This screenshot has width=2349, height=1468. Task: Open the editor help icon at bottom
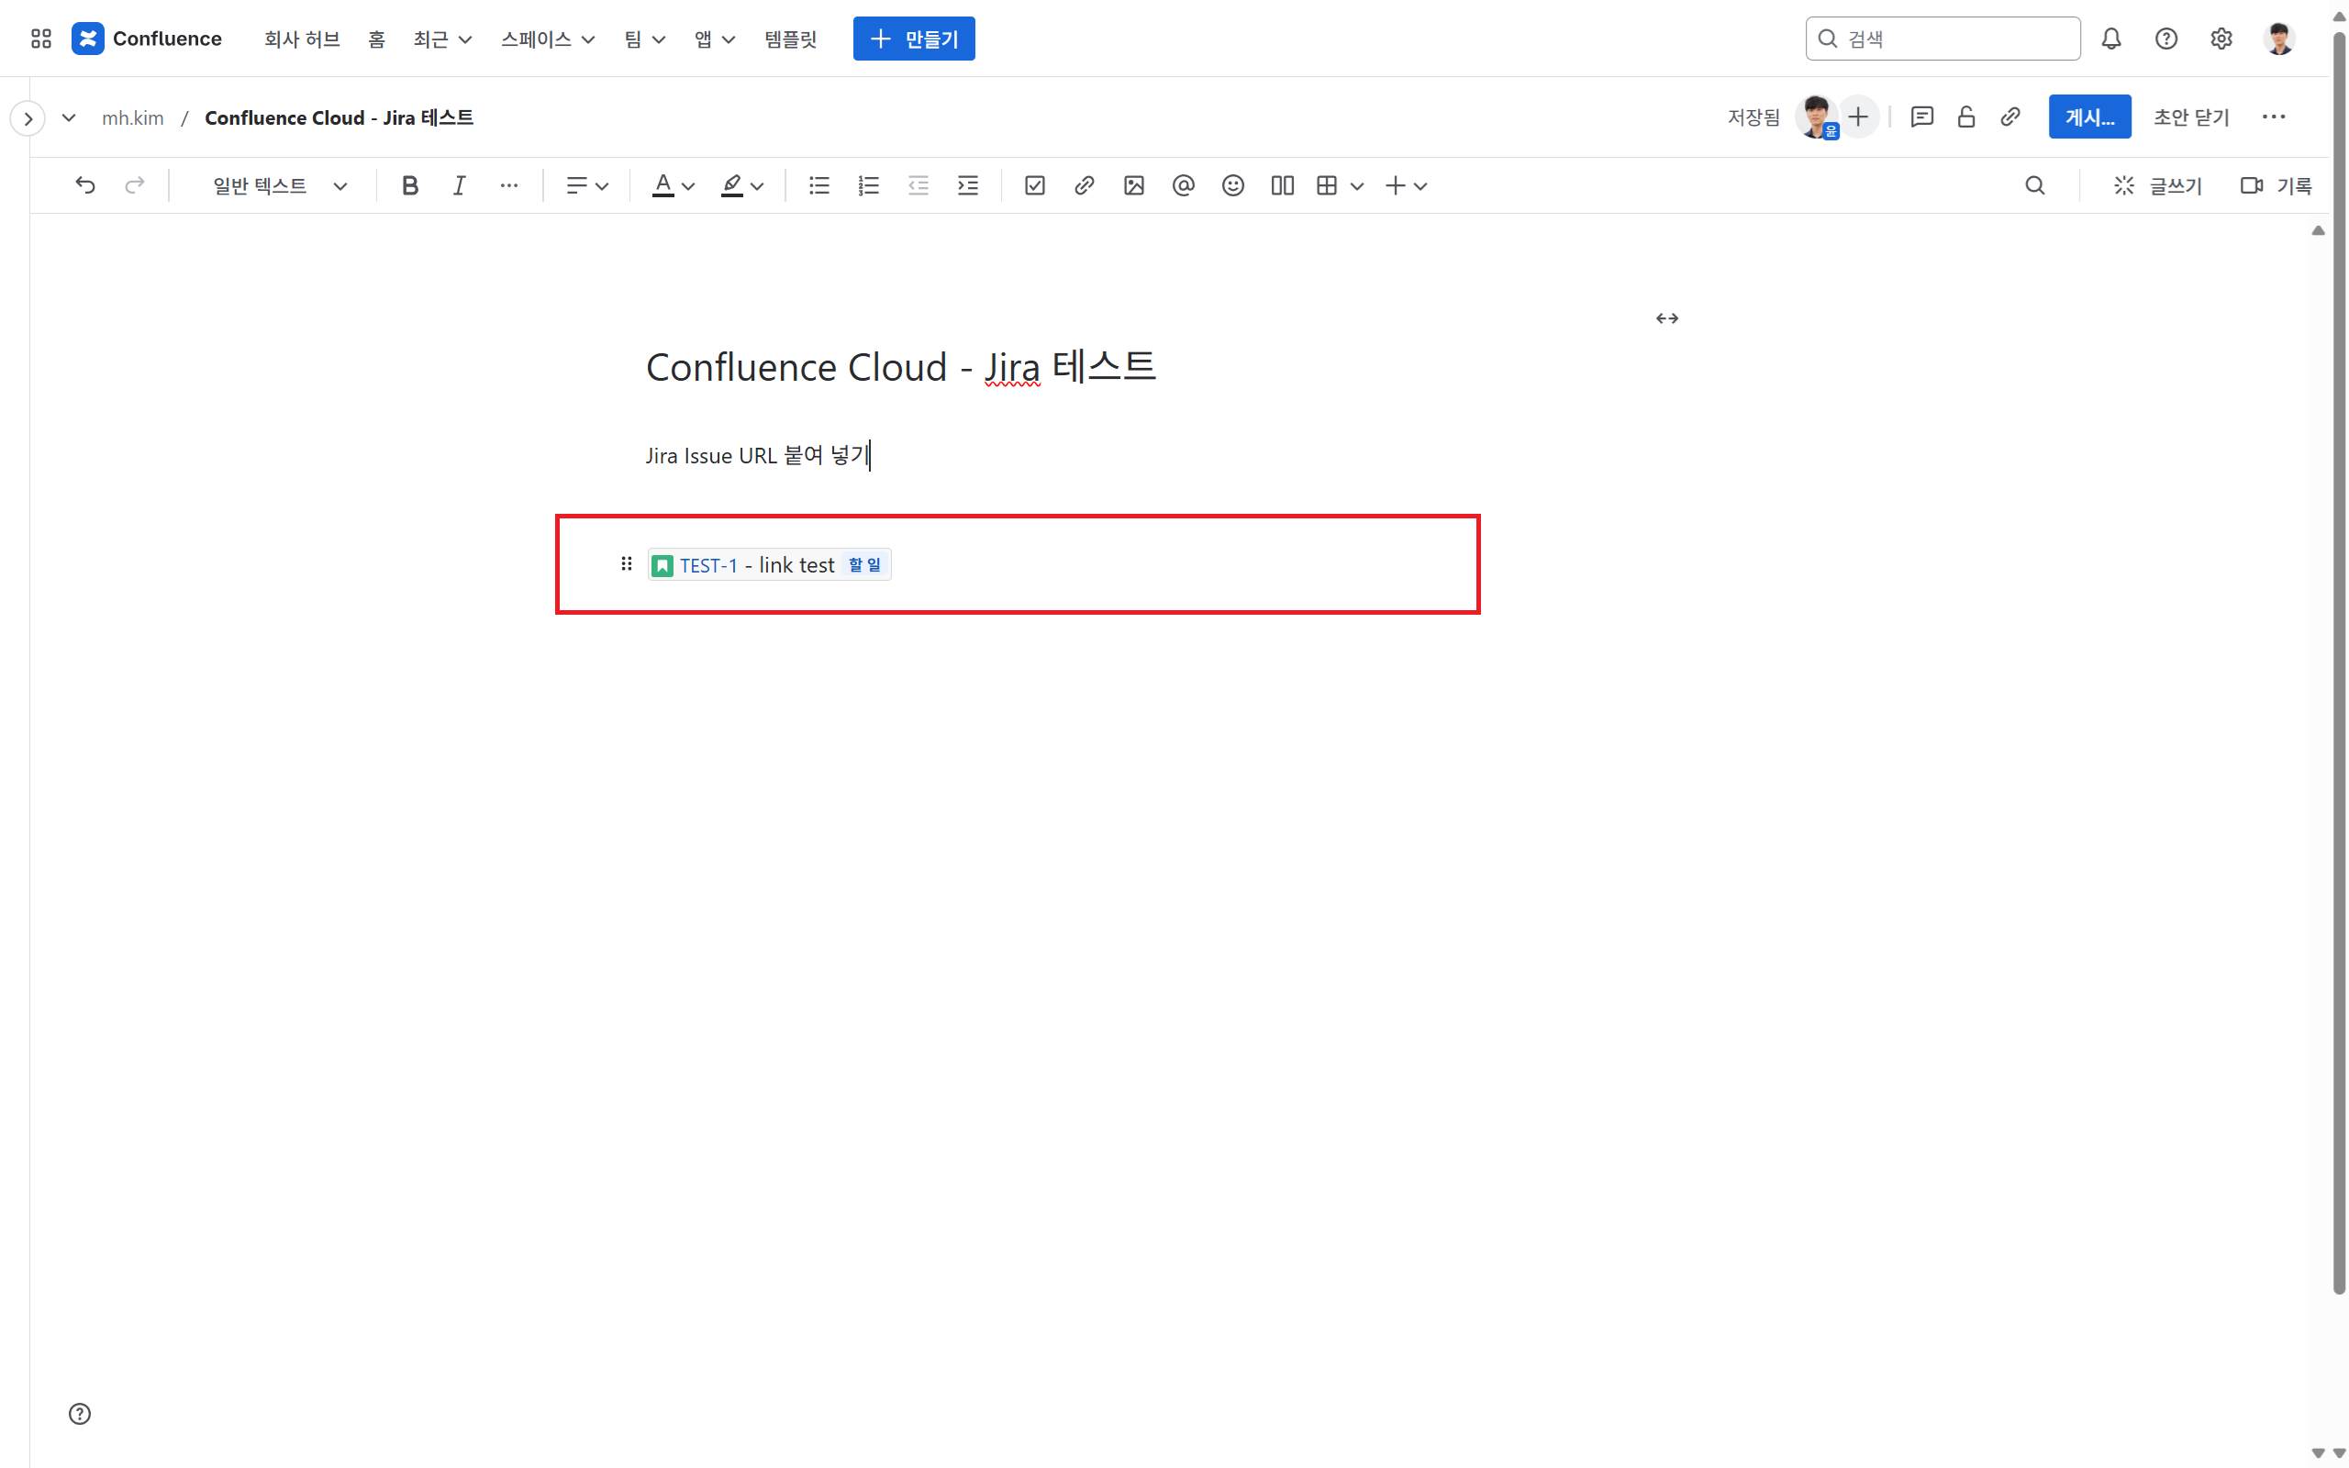(80, 1414)
